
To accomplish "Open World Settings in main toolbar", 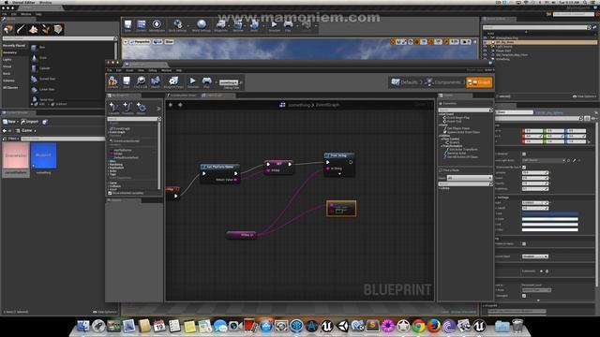I will point(202,26).
